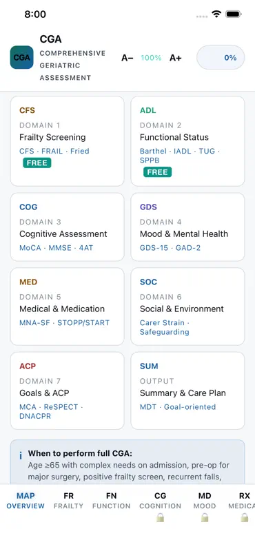This screenshot has width=255, height=551.
Task: Tap the lock icon under Cognition tab
Action: pos(161,517)
